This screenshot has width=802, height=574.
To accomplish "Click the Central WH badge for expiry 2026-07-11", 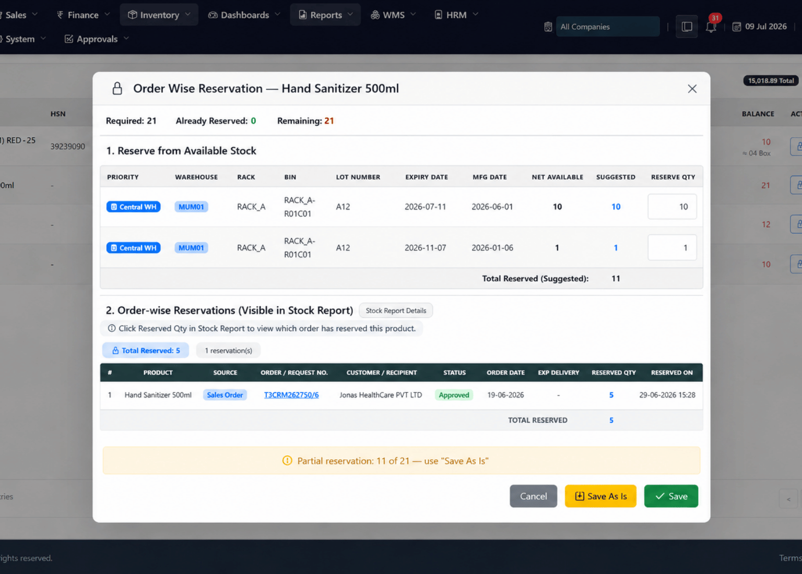I will (133, 207).
